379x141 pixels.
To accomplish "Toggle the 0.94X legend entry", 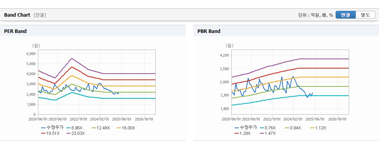I will pos(293,128).
